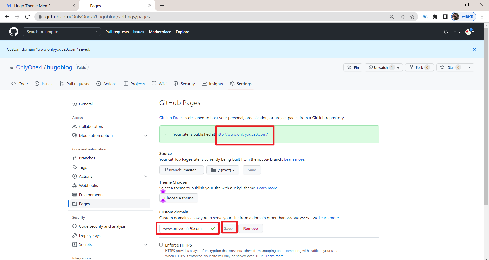
Task: Open the / (root) folder dropdown
Action: click(x=223, y=170)
